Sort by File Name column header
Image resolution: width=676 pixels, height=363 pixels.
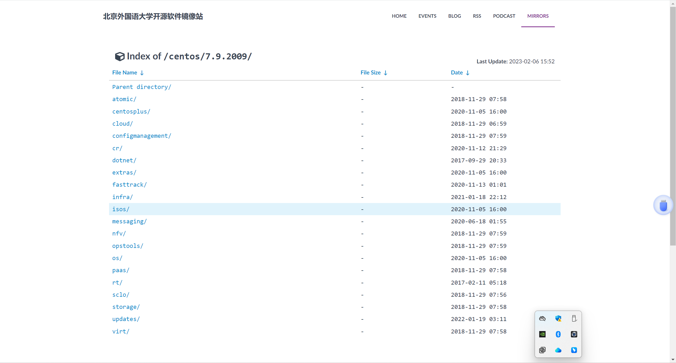pyautogui.click(x=125, y=73)
